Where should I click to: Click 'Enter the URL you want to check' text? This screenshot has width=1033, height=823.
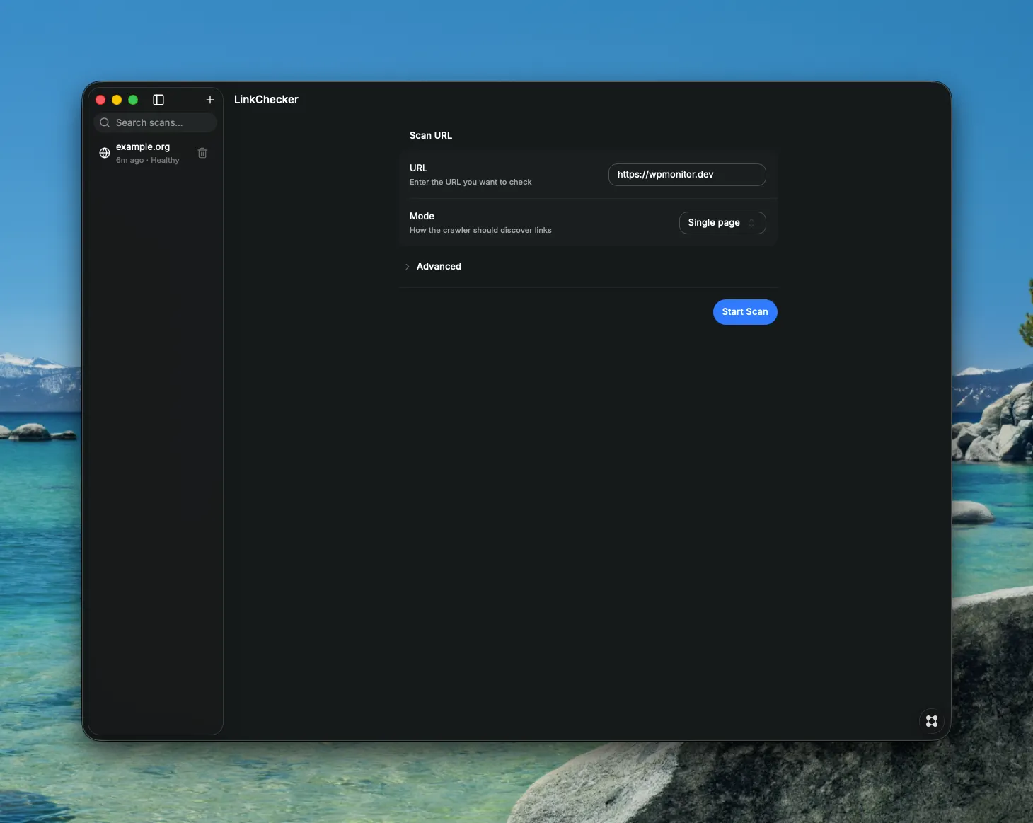pyautogui.click(x=471, y=183)
